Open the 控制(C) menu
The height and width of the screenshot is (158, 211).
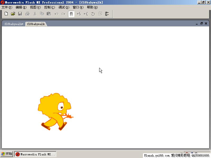pos(50,7)
